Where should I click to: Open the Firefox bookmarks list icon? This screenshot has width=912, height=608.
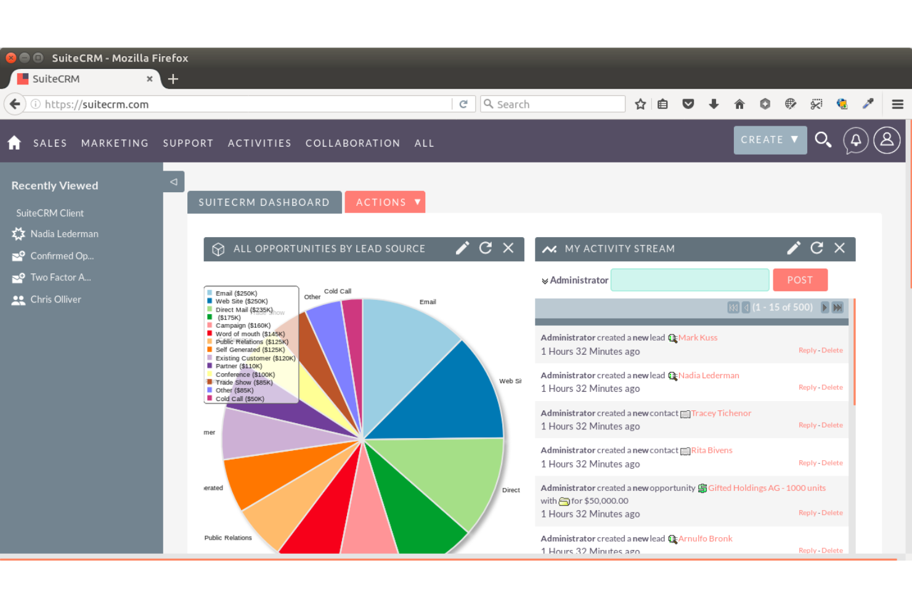[x=662, y=104]
